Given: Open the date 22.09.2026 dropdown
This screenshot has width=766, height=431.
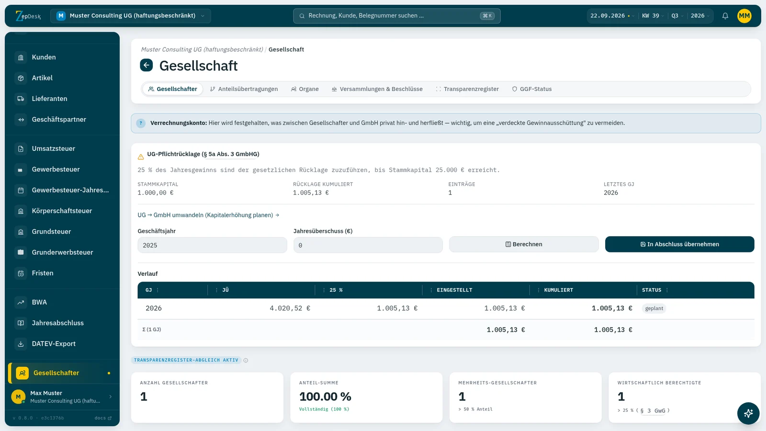Looking at the screenshot, I should (x=612, y=16).
